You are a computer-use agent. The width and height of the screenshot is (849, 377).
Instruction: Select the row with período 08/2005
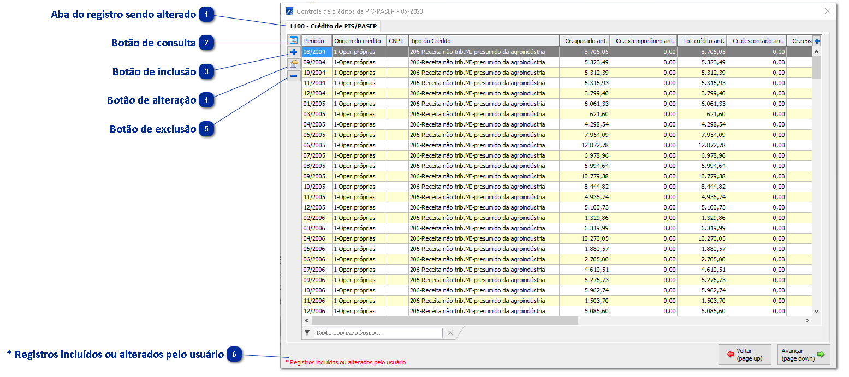[x=557, y=166]
